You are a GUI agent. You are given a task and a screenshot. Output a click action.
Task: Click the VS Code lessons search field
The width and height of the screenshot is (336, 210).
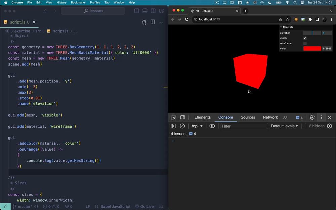(x=93, y=11)
